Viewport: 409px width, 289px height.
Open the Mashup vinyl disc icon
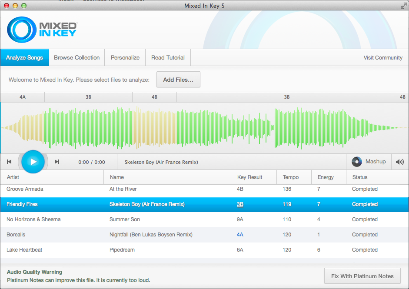[x=357, y=162]
